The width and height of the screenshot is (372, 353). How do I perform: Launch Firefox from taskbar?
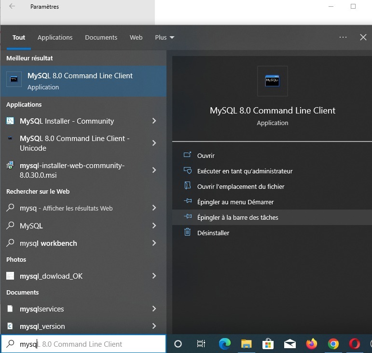(x=312, y=344)
